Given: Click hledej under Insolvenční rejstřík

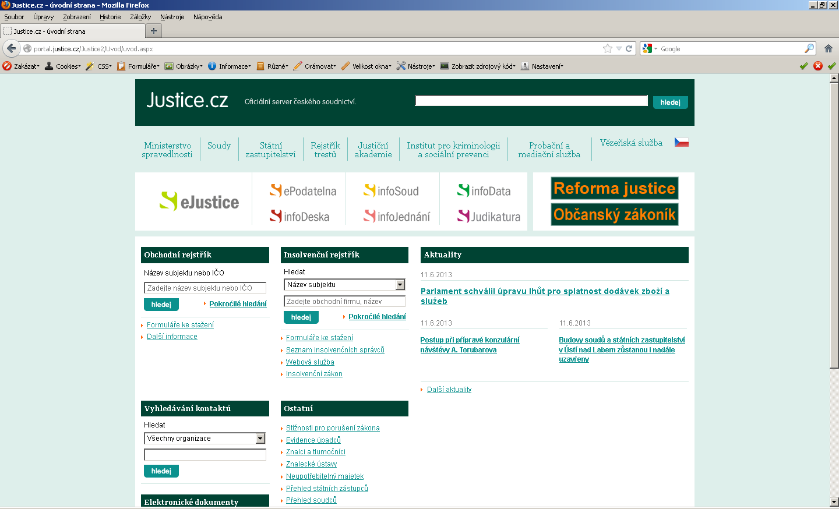Looking at the screenshot, I should click(301, 317).
